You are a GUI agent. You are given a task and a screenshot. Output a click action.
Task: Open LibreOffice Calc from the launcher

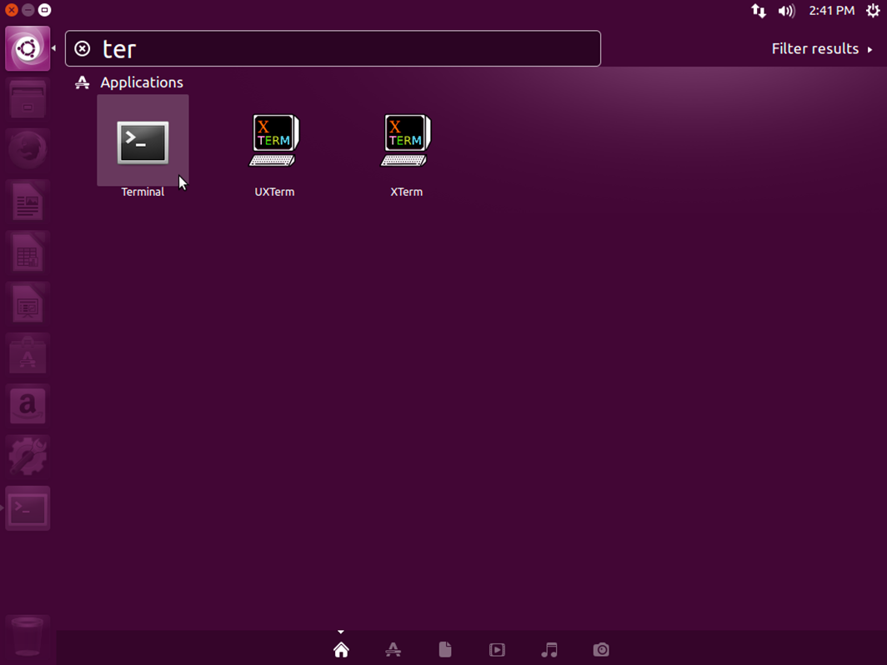[x=28, y=252]
